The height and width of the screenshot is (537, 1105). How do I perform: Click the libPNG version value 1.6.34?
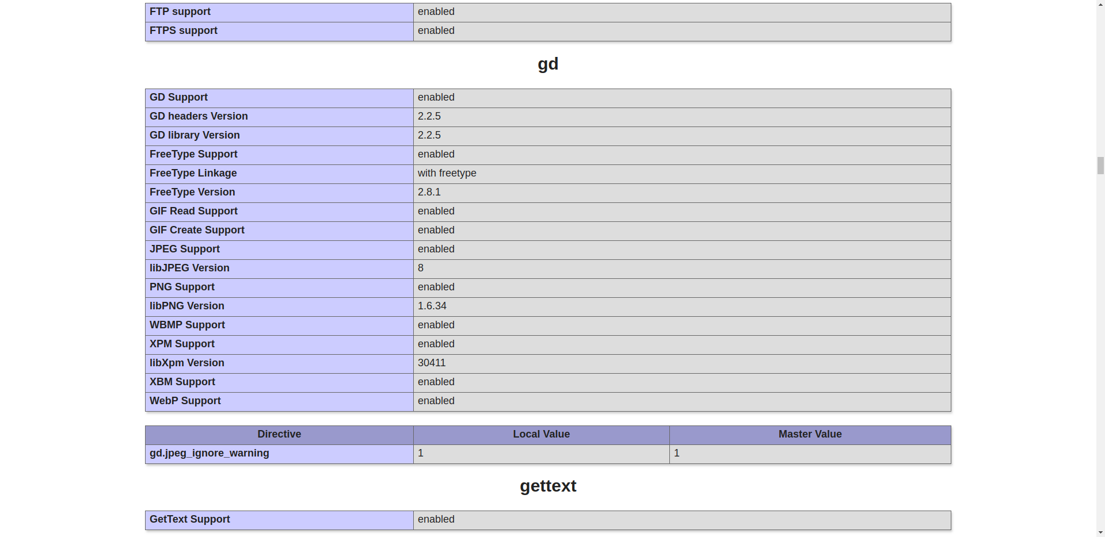[432, 306]
